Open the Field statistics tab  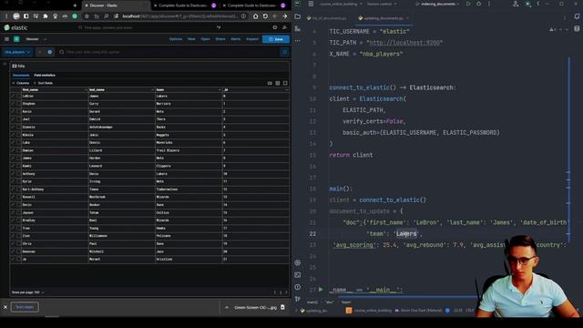click(x=45, y=75)
